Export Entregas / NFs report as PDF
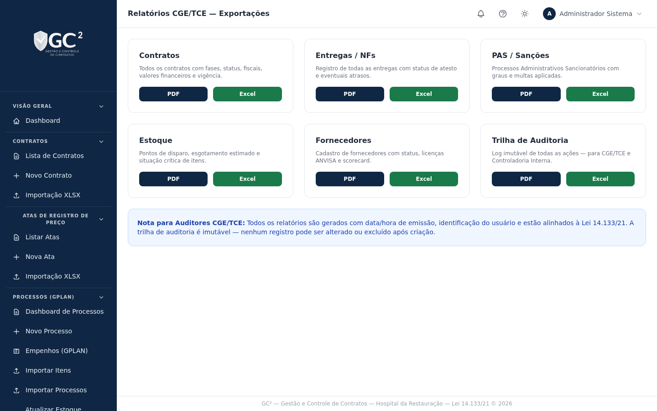 pyautogui.click(x=350, y=94)
